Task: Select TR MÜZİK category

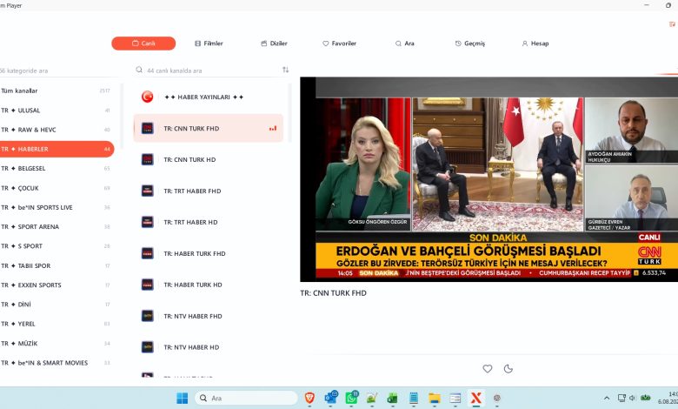Action: (56, 343)
